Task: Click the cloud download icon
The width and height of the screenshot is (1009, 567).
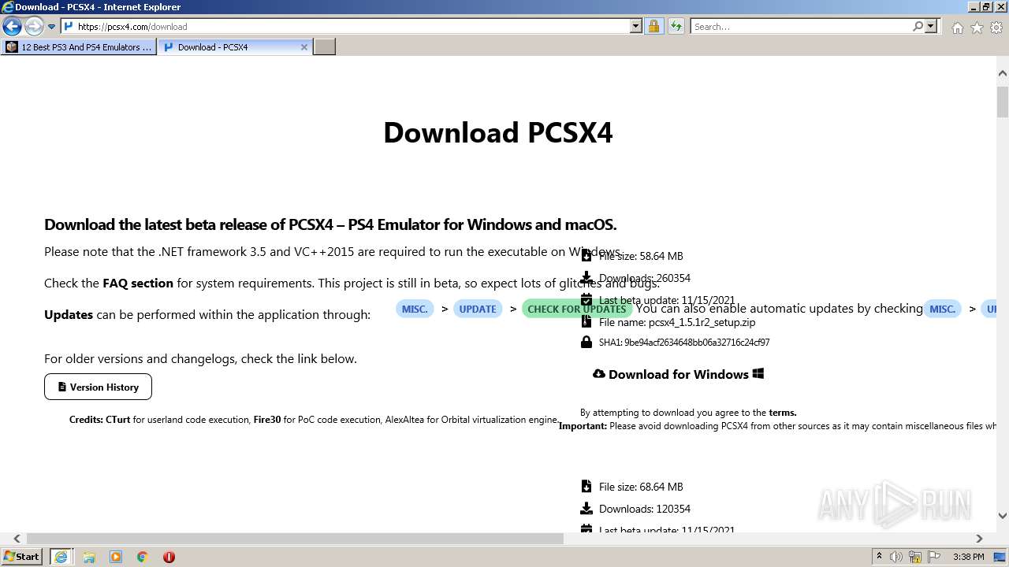Action: [598, 373]
